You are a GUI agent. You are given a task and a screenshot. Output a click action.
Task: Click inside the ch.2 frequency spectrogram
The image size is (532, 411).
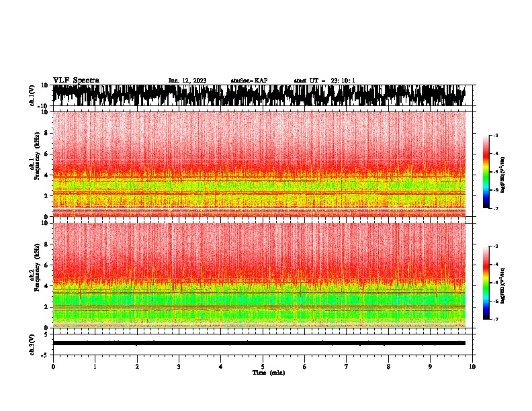click(259, 275)
